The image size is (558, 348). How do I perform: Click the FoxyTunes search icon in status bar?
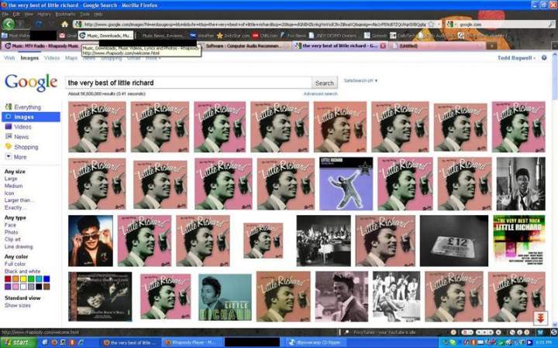(x=346, y=333)
